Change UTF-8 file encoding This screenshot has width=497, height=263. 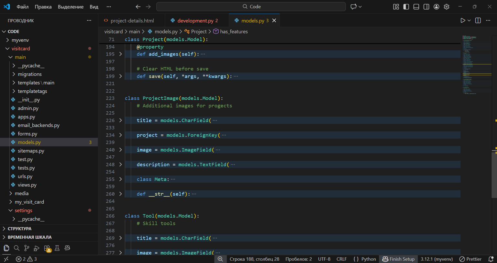coord(324,259)
